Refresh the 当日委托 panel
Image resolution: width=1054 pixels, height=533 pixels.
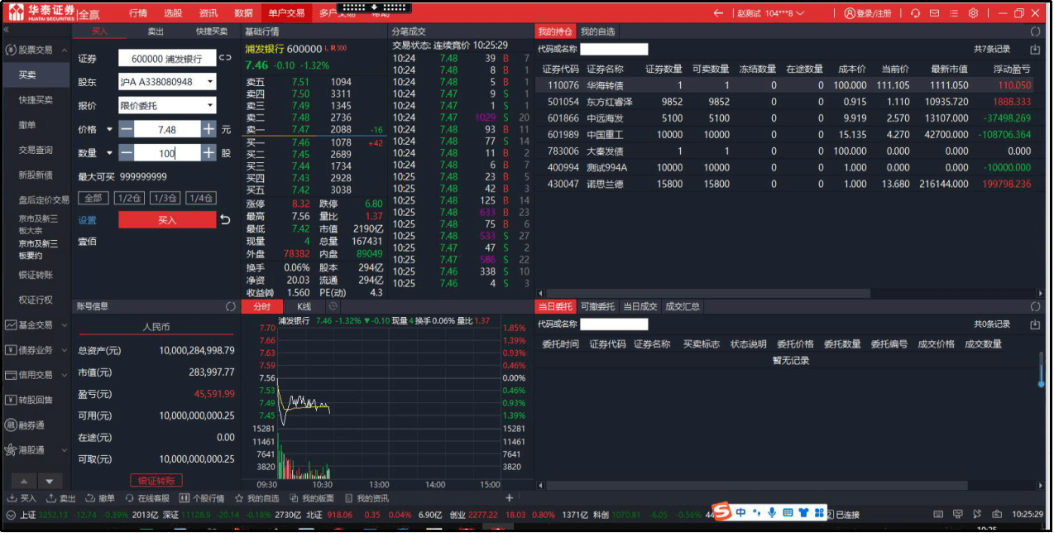tap(1035, 307)
